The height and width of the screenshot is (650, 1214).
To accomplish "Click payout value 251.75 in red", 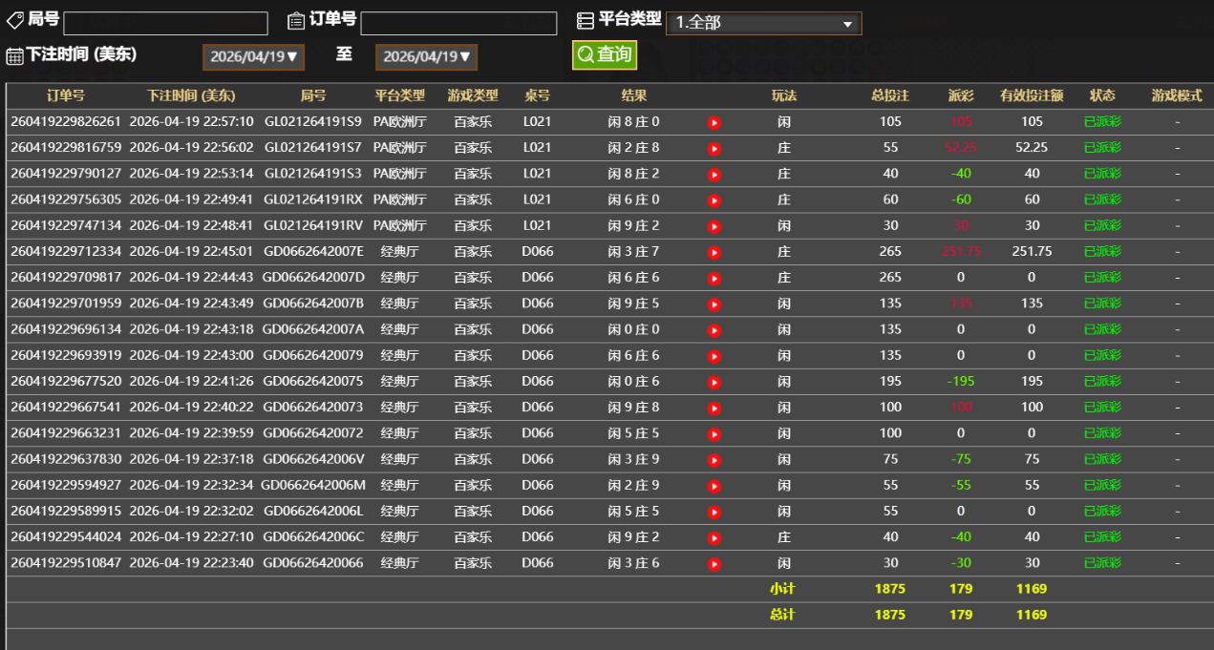I will 961,252.
